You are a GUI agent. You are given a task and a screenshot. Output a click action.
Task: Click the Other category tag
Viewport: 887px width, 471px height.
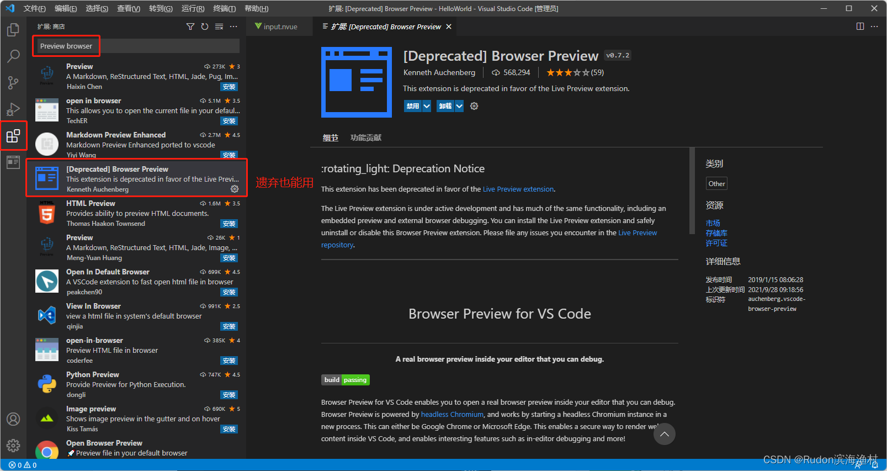pos(716,183)
